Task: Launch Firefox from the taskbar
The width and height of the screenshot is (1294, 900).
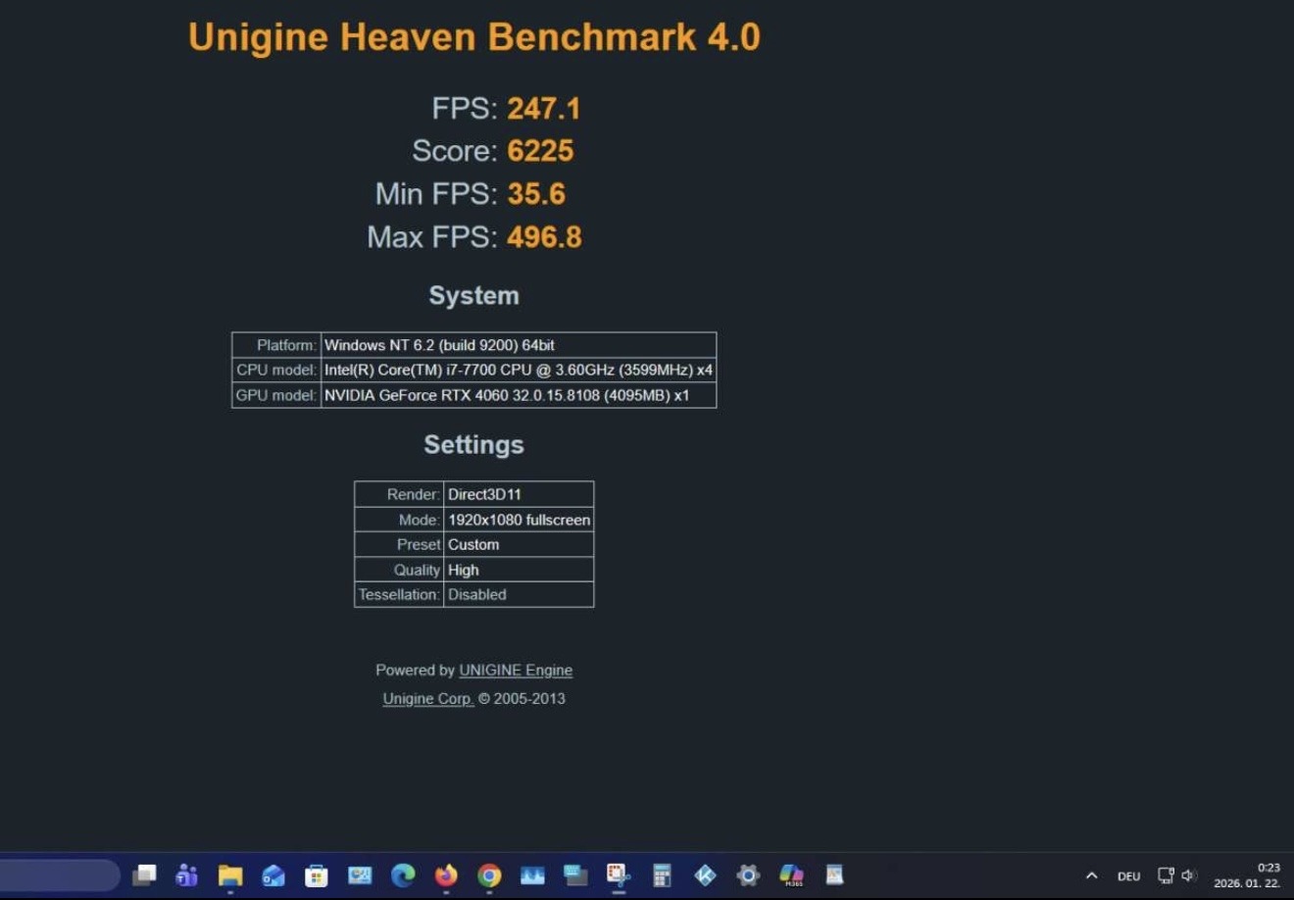Action: pos(446,875)
